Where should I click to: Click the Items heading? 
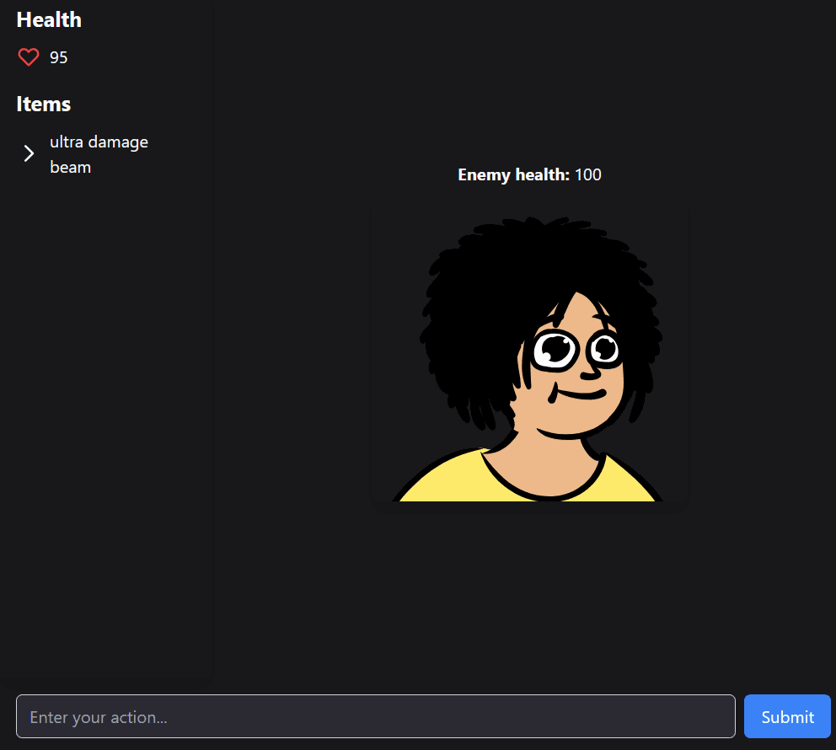tap(43, 104)
